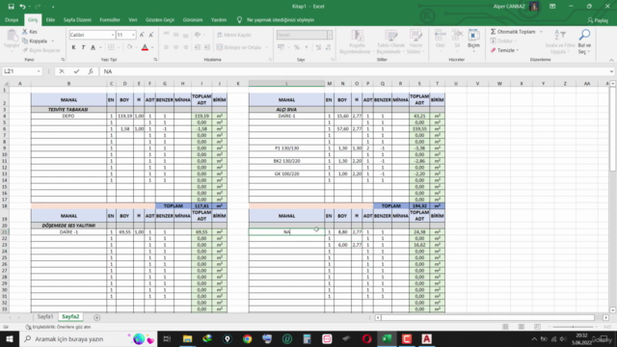Switch to Sayfa1 sheet tab

tap(45, 317)
